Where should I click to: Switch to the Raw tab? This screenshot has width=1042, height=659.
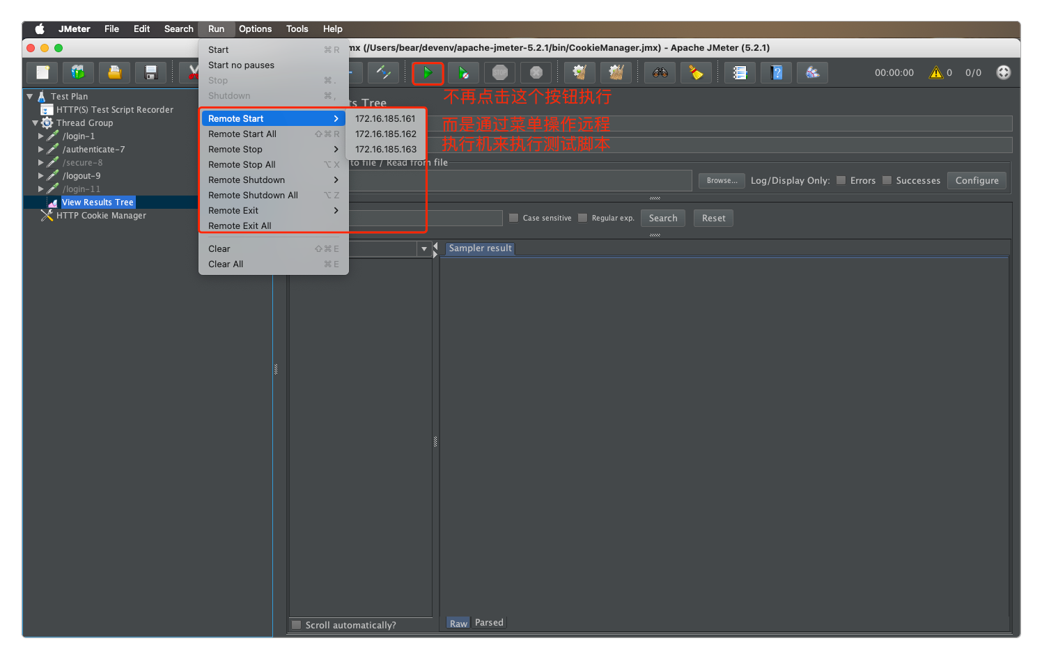458,623
